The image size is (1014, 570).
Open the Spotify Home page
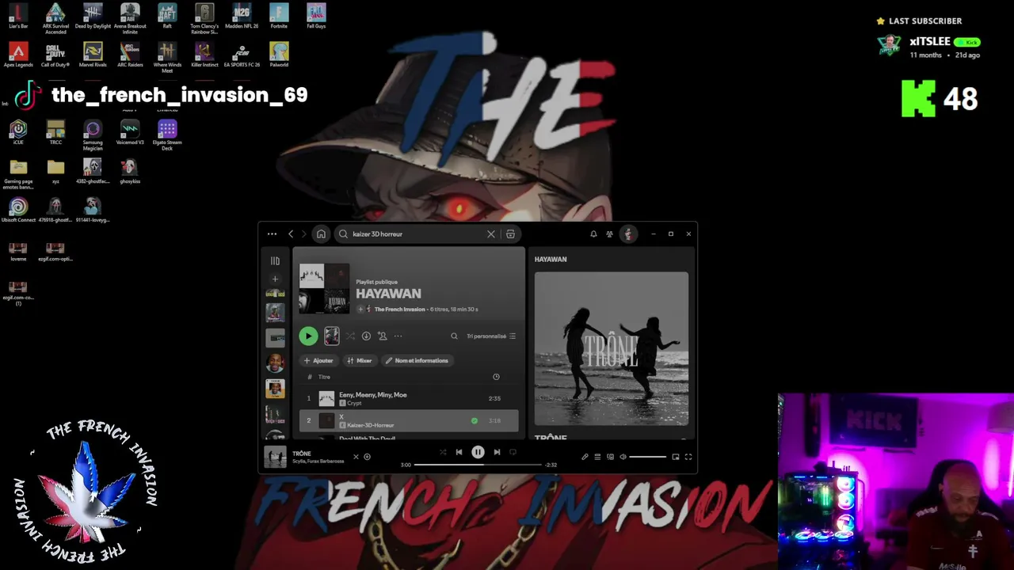321,234
